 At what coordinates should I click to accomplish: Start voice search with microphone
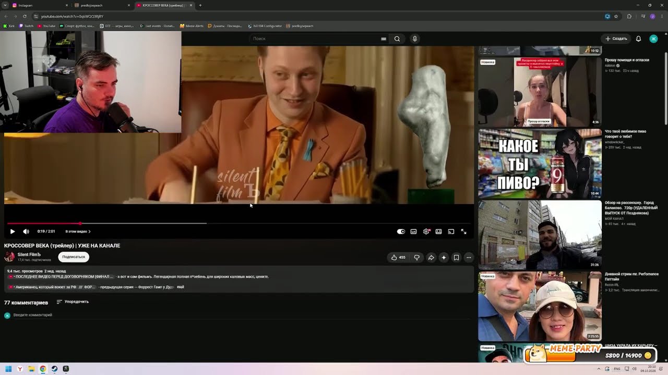pyautogui.click(x=415, y=39)
